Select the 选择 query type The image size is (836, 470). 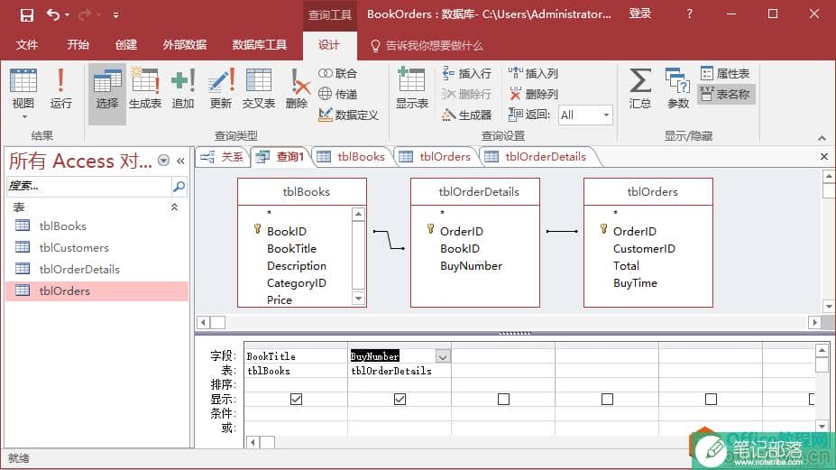tap(107, 93)
